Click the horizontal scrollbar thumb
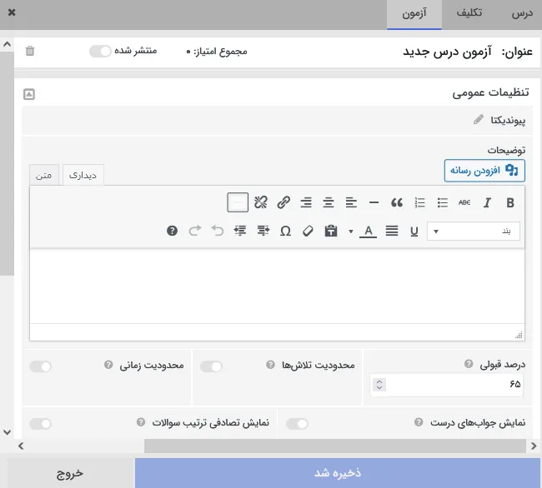The height and width of the screenshot is (488, 542). coord(335,446)
